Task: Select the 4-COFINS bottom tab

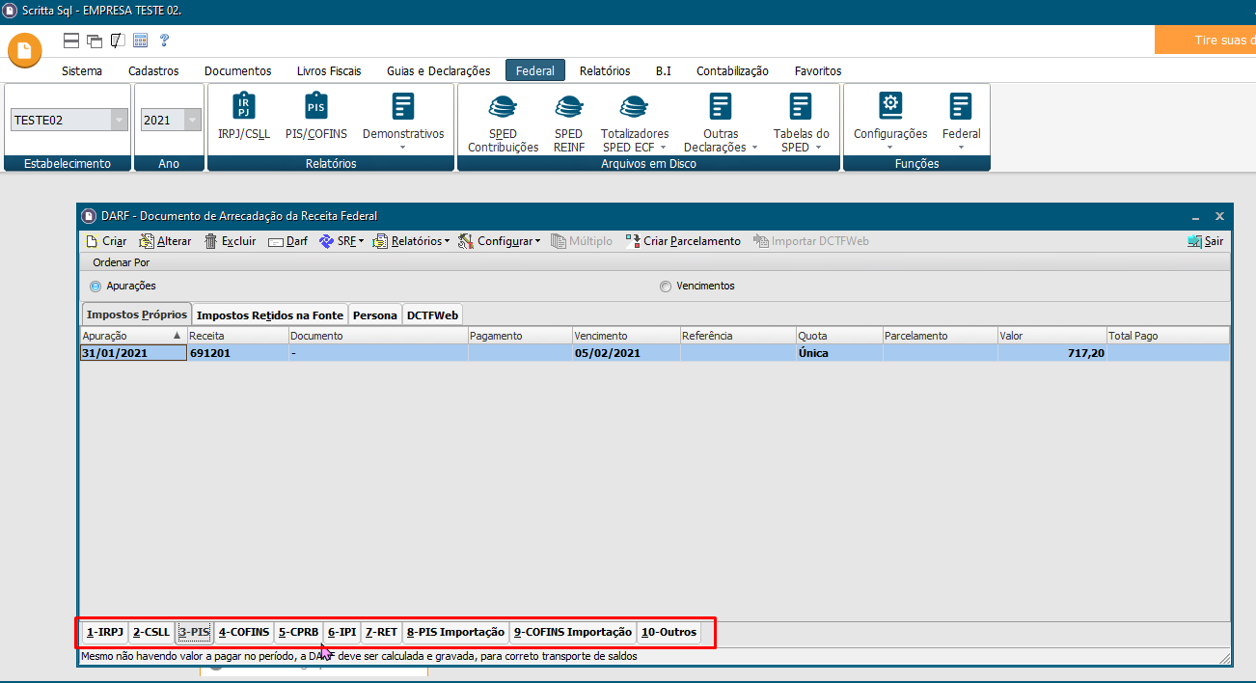Action: (x=244, y=633)
